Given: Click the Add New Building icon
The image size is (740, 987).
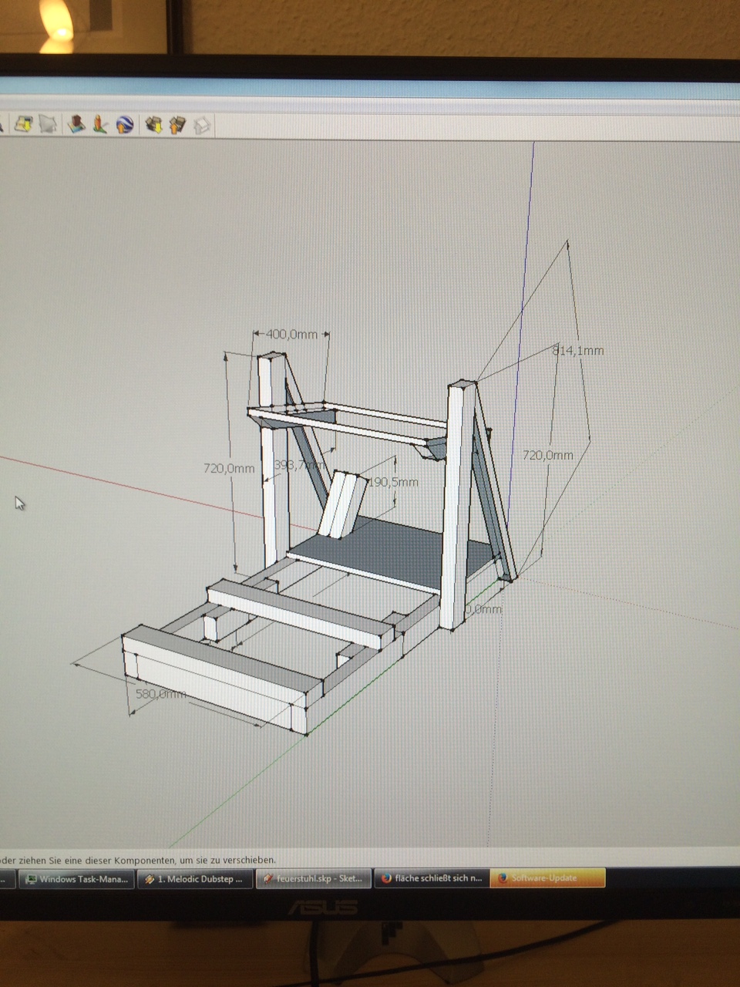Looking at the screenshot, I should point(76,123).
